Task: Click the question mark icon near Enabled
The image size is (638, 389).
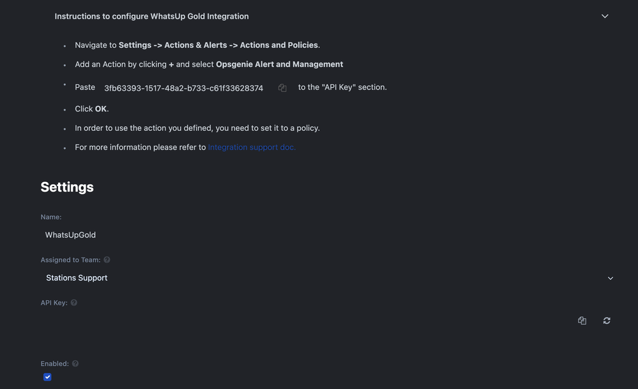Action: coord(75,363)
